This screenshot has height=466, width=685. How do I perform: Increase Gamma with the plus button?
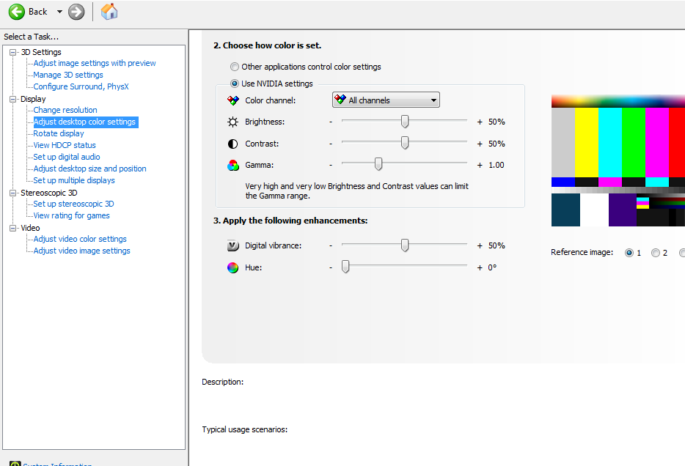[480, 165]
